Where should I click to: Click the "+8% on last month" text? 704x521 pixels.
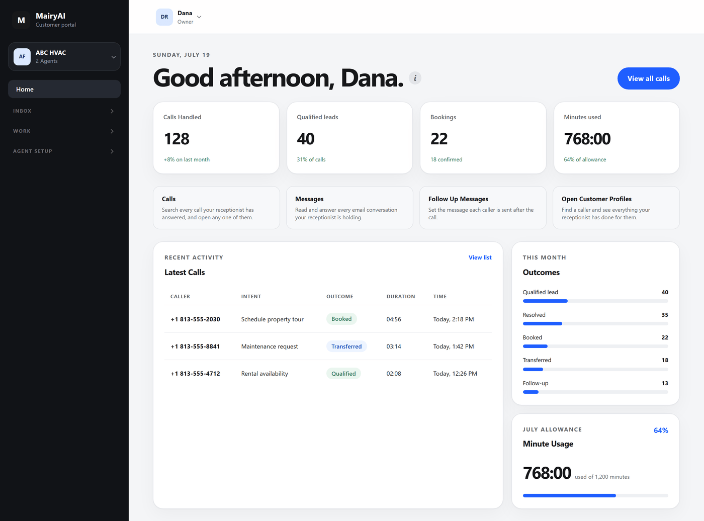pyautogui.click(x=187, y=159)
